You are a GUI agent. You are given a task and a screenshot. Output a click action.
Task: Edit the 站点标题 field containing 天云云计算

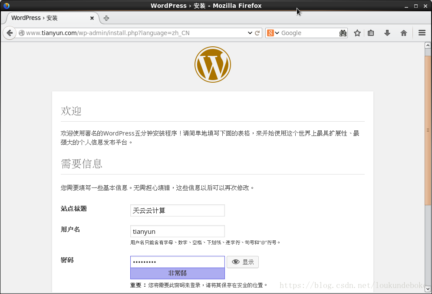pyautogui.click(x=178, y=210)
